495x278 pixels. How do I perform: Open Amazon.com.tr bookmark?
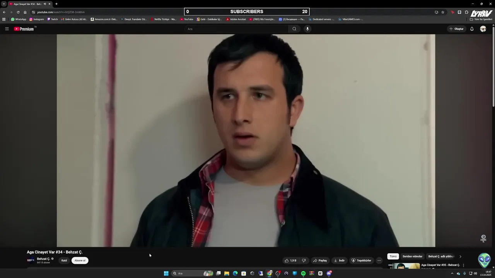click(x=104, y=19)
